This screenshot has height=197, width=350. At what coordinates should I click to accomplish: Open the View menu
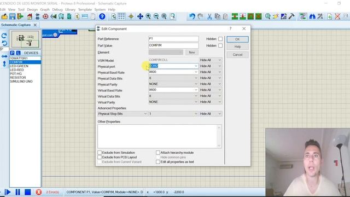point(11,10)
